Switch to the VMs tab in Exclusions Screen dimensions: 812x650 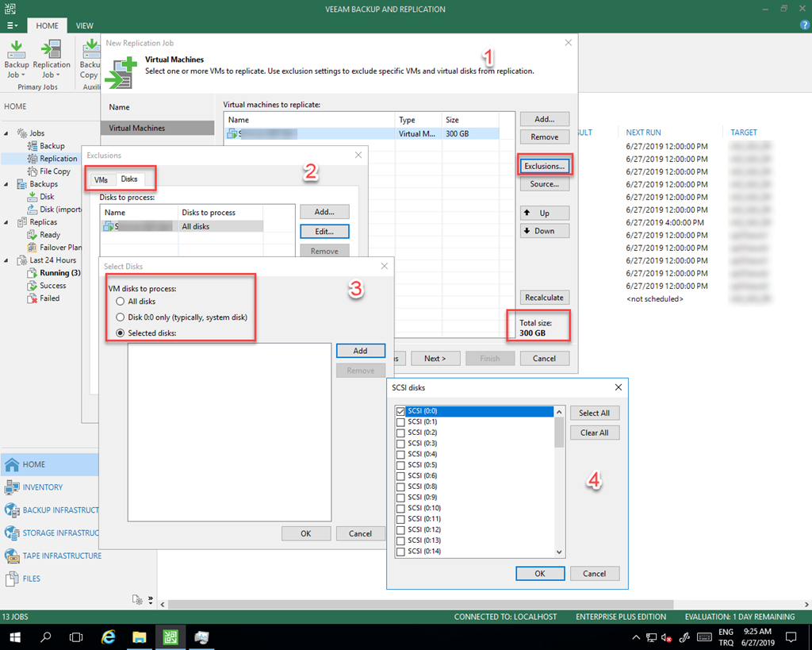(101, 180)
